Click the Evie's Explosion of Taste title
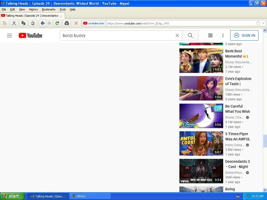Image resolution: width=267 pixels, height=200 pixels. click(x=238, y=81)
